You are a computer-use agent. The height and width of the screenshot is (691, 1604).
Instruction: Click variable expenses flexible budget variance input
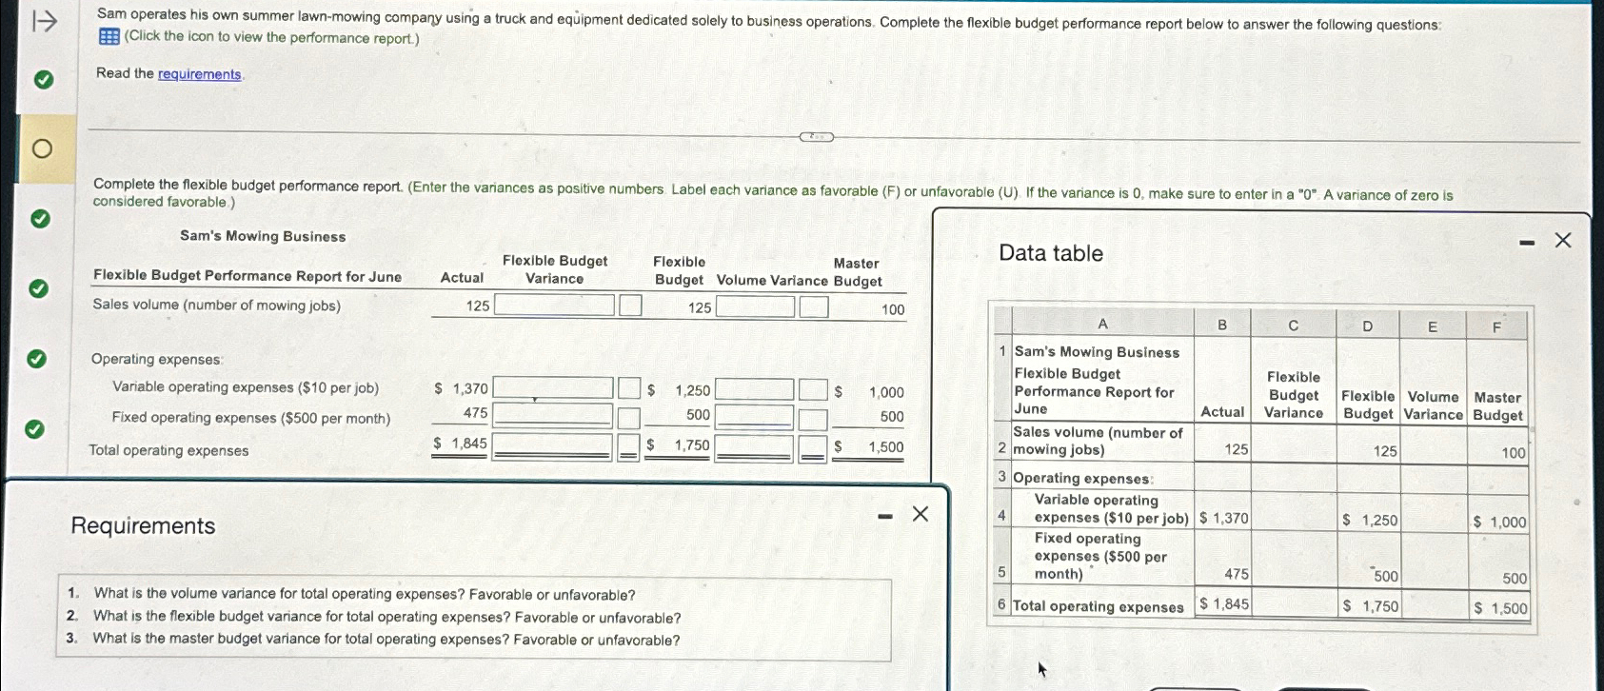(553, 387)
